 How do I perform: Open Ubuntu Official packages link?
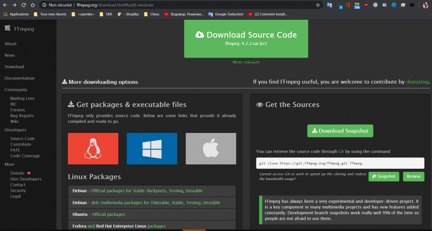tap(108, 214)
